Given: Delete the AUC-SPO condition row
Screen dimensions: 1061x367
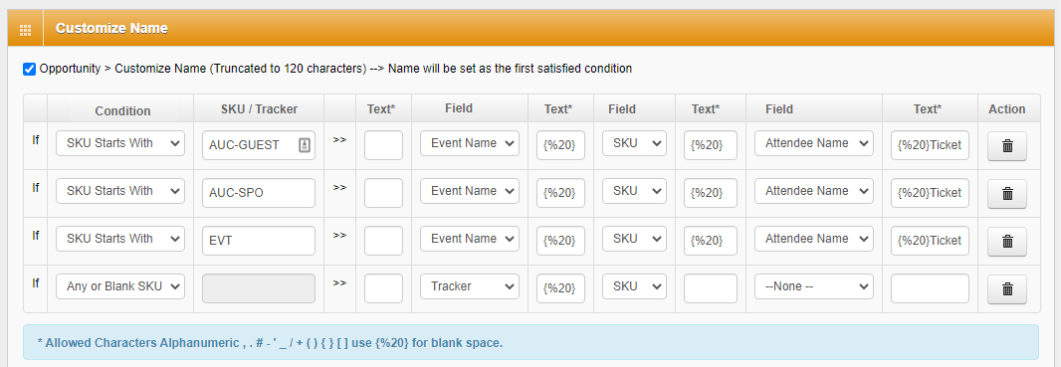Looking at the screenshot, I should click(1007, 194).
